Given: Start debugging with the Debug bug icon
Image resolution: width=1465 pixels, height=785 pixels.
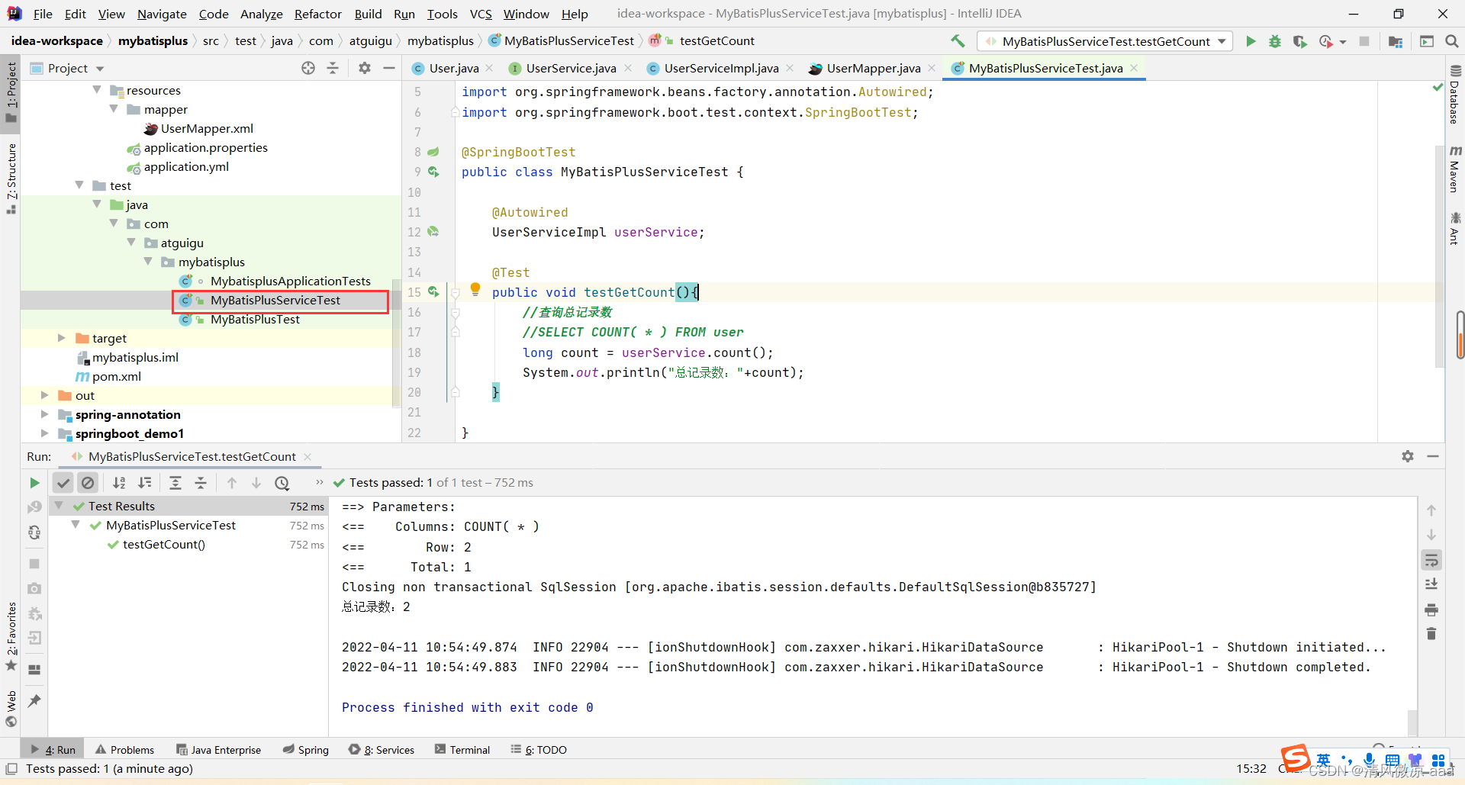Looking at the screenshot, I should (1275, 41).
